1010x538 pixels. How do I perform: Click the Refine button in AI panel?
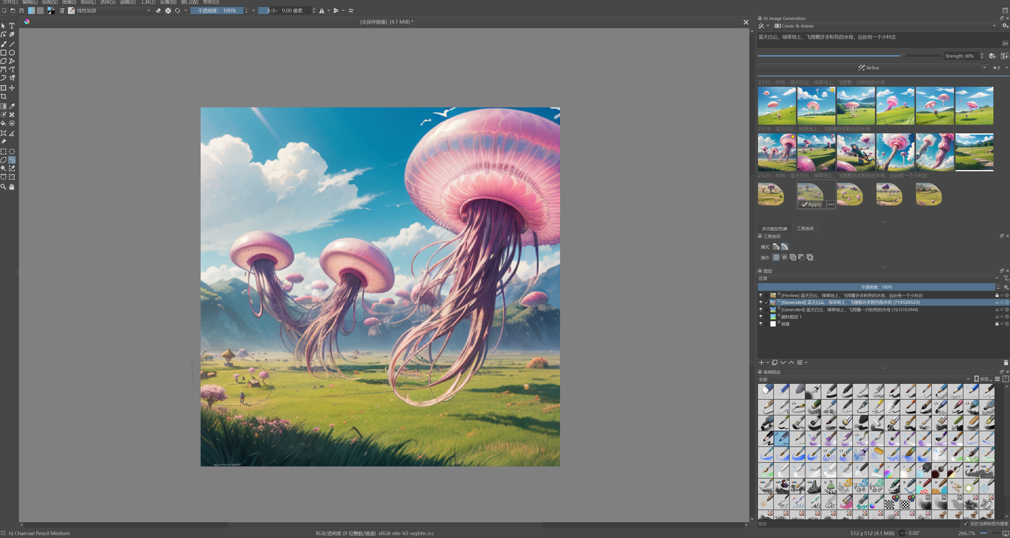click(x=868, y=67)
